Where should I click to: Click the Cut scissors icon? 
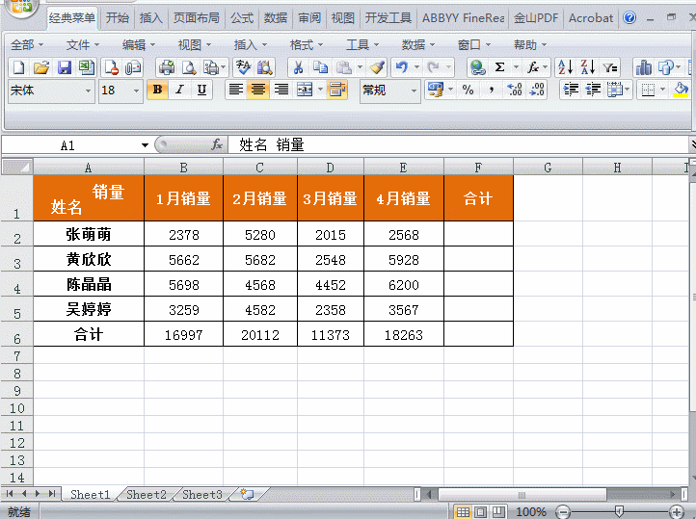pos(298,67)
